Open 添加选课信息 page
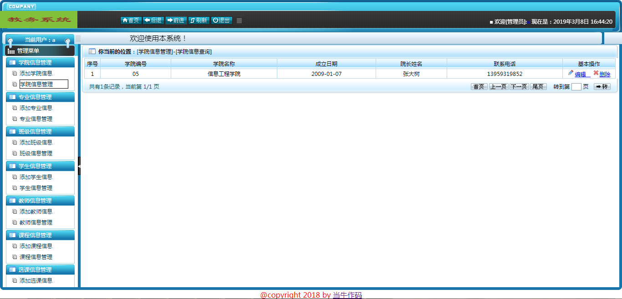This screenshot has height=299, width=622. pyautogui.click(x=36, y=280)
